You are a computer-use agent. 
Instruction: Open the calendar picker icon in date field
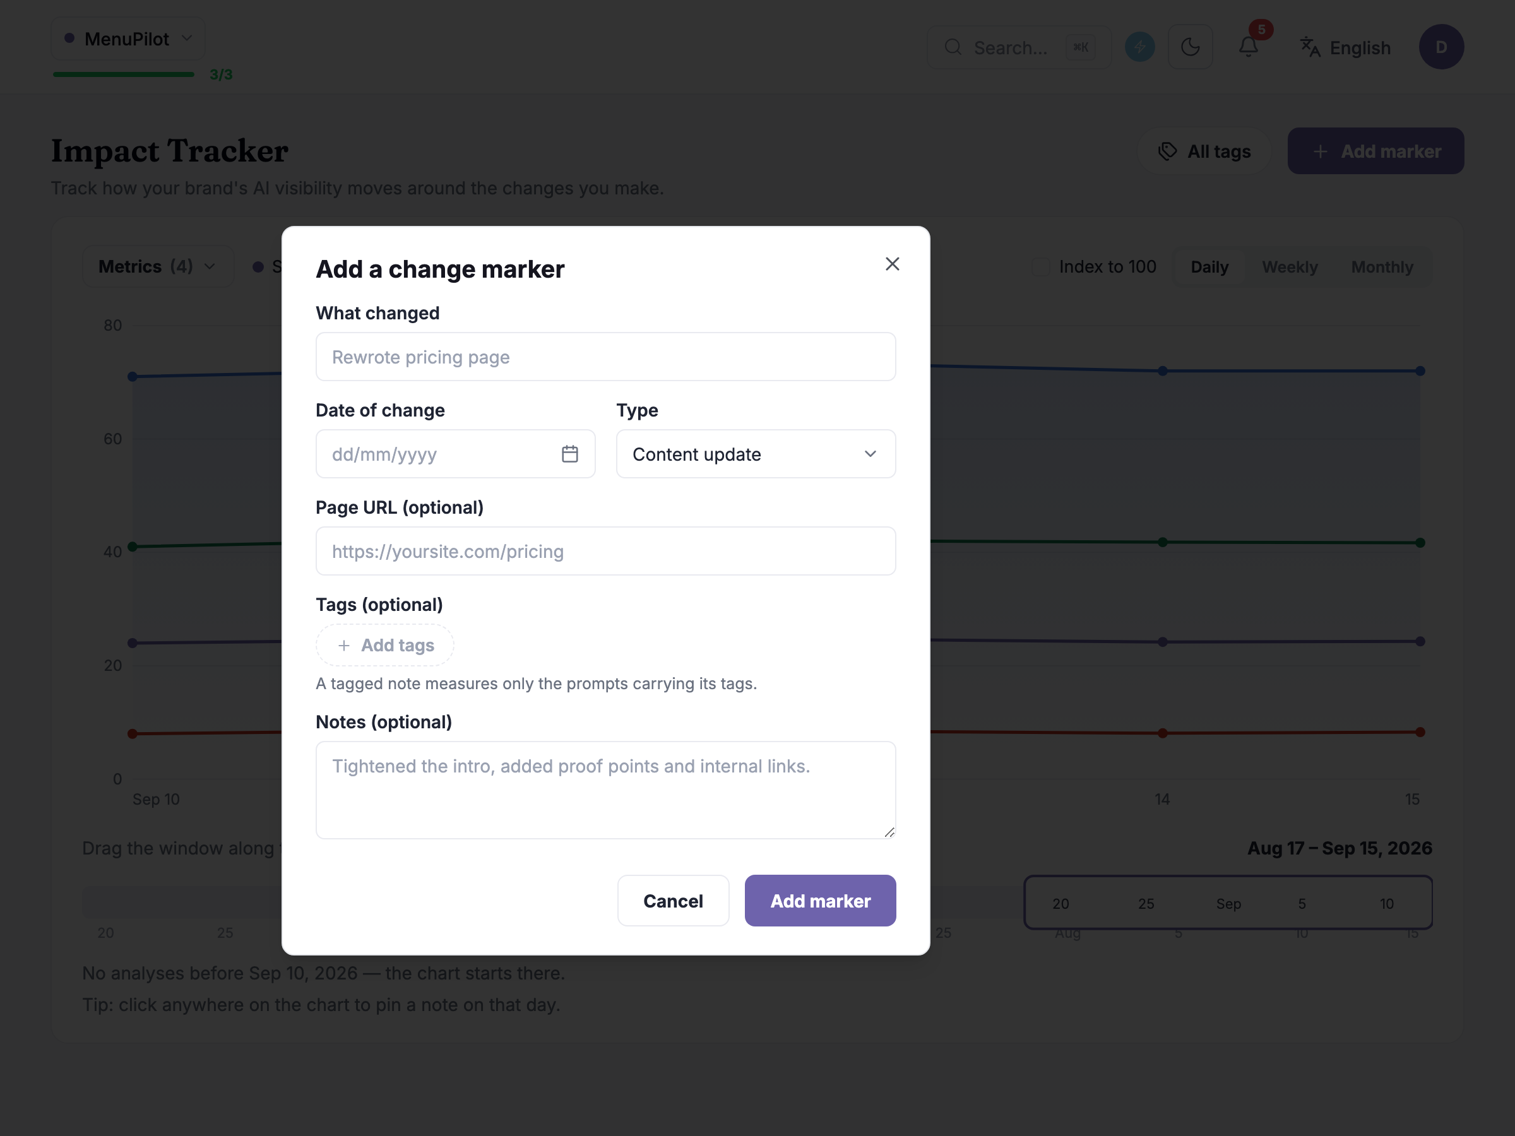(x=570, y=454)
